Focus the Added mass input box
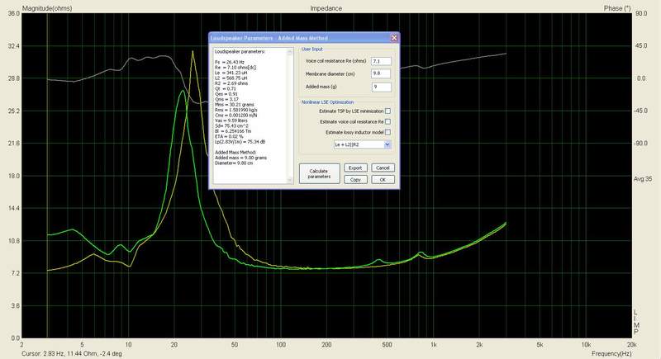Viewport: 661px width, 359px height. point(381,87)
